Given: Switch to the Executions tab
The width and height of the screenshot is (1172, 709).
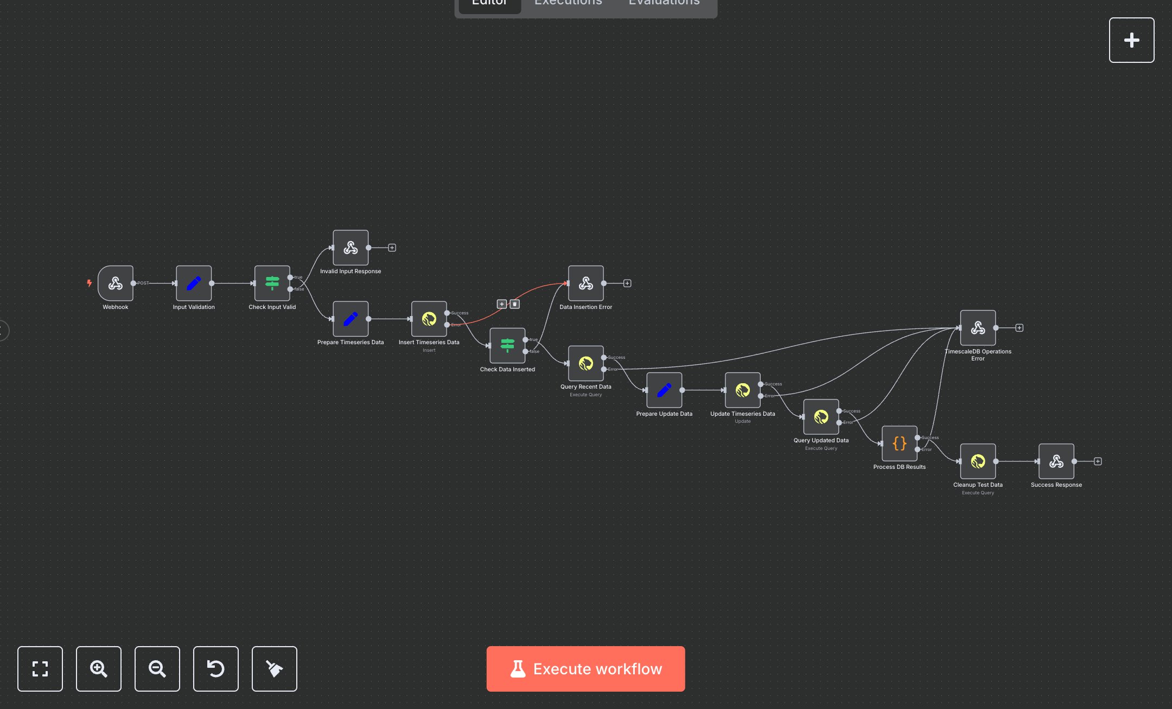Looking at the screenshot, I should tap(568, 4).
